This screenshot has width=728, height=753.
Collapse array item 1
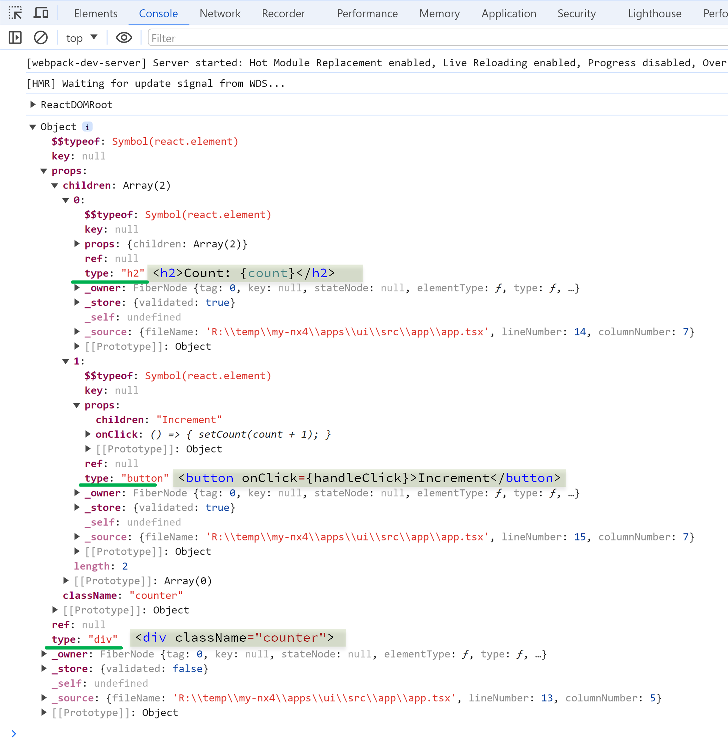(x=66, y=361)
